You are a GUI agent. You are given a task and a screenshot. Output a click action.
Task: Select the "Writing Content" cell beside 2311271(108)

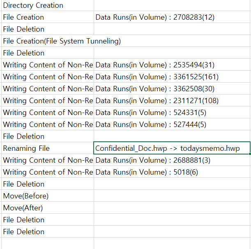pyautogui.click(x=48, y=100)
